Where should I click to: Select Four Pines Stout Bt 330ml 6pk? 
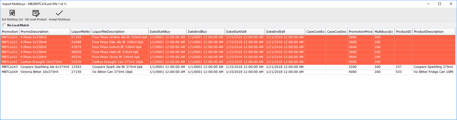(x=120, y=57)
